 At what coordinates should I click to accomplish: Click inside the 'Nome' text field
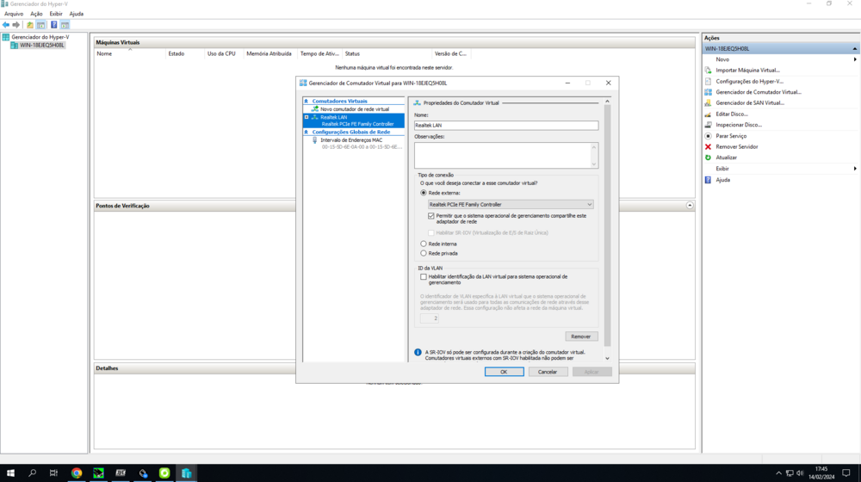pos(505,126)
